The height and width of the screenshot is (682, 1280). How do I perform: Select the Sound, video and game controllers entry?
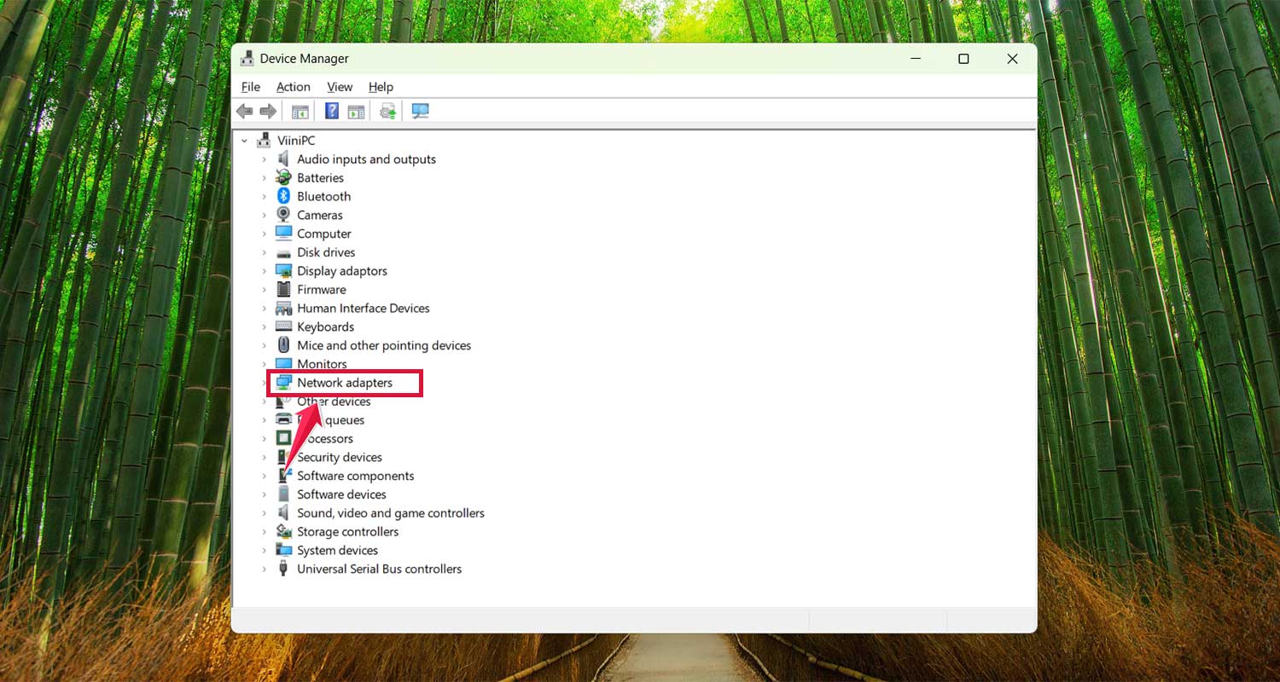pyautogui.click(x=390, y=512)
